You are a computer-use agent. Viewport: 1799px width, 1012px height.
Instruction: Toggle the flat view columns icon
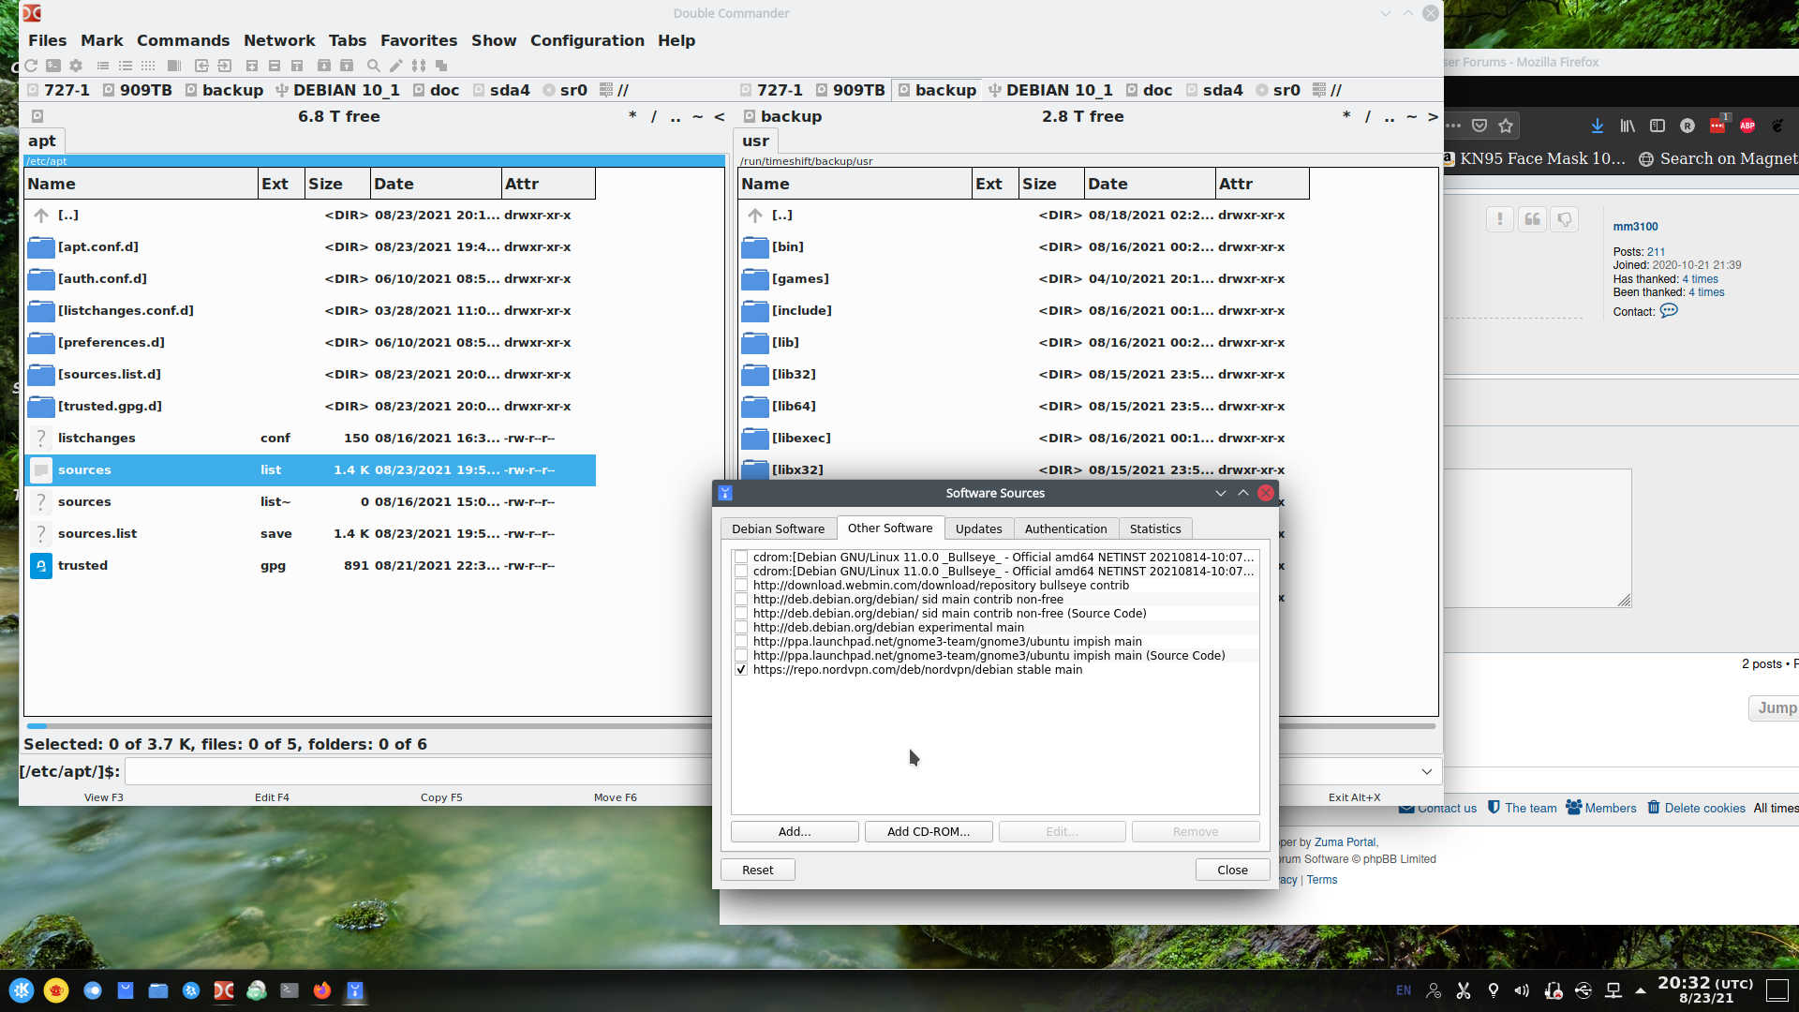(x=174, y=66)
